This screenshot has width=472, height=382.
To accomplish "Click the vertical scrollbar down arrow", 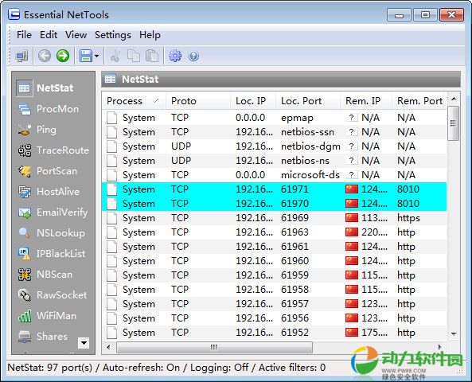I will click(x=454, y=333).
